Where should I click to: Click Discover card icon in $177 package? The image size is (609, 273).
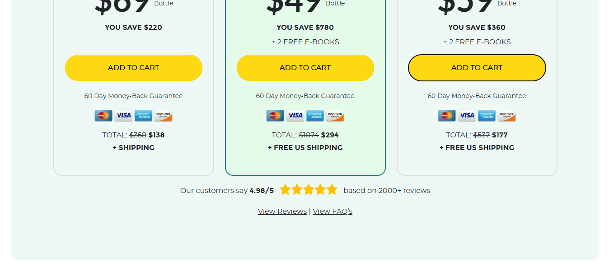coord(506,116)
